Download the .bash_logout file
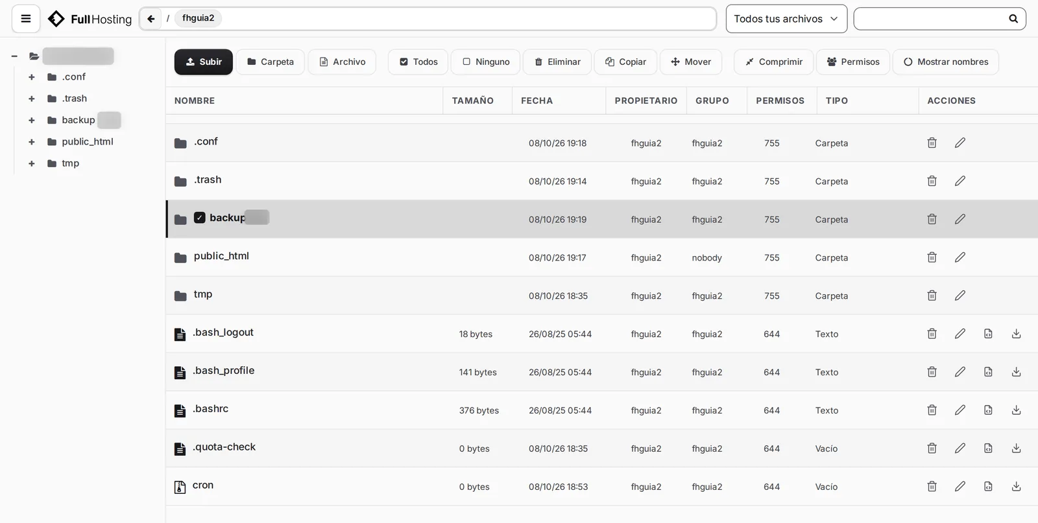The image size is (1038, 523). coord(1016,334)
